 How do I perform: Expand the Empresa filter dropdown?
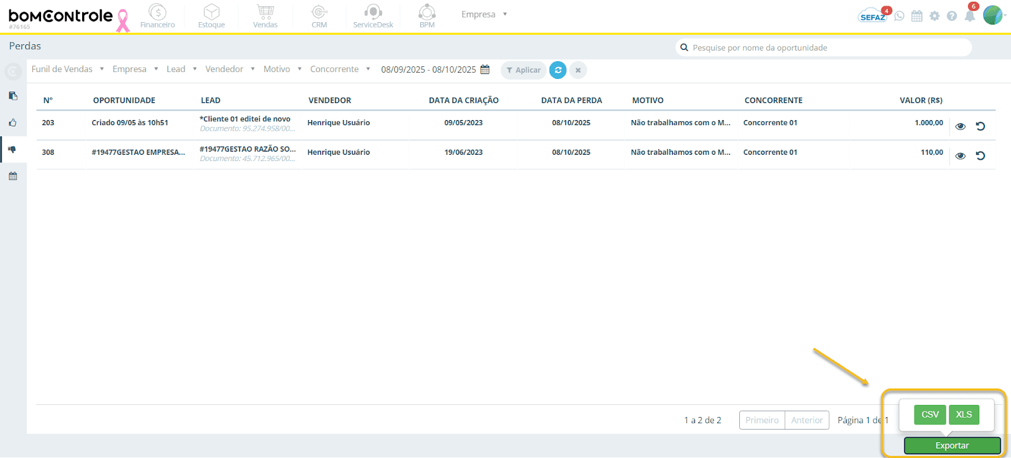135,69
